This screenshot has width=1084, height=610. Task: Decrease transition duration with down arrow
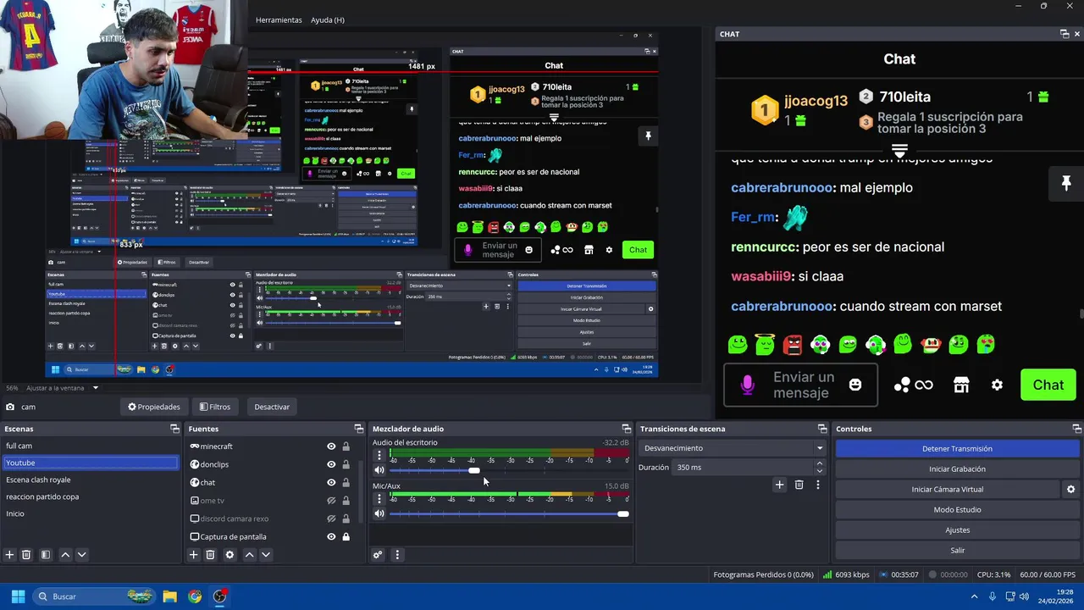point(819,471)
